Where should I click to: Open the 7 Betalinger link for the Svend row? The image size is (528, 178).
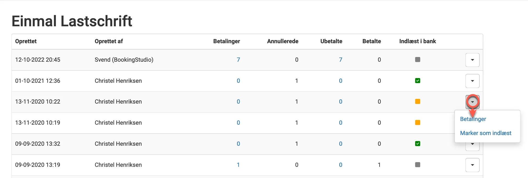(x=238, y=60)
